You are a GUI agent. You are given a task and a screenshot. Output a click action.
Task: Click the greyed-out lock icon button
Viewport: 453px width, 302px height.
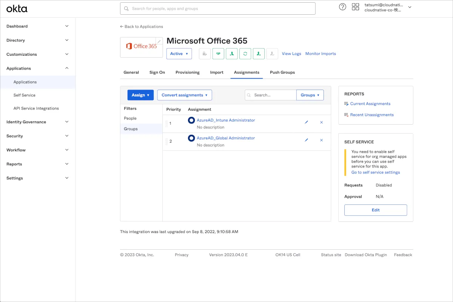tap(205, 54)
